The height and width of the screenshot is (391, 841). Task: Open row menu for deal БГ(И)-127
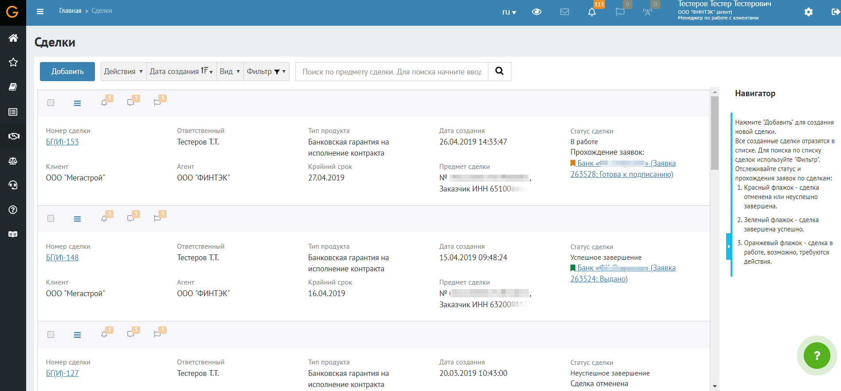pyautogui.click(x=77, y=335)
